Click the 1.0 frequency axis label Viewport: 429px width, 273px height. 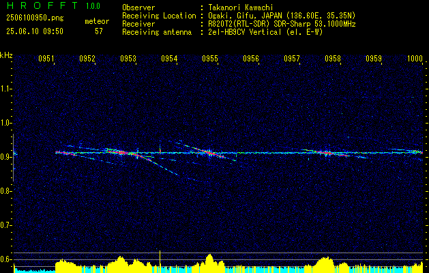(x=5, y=123)
